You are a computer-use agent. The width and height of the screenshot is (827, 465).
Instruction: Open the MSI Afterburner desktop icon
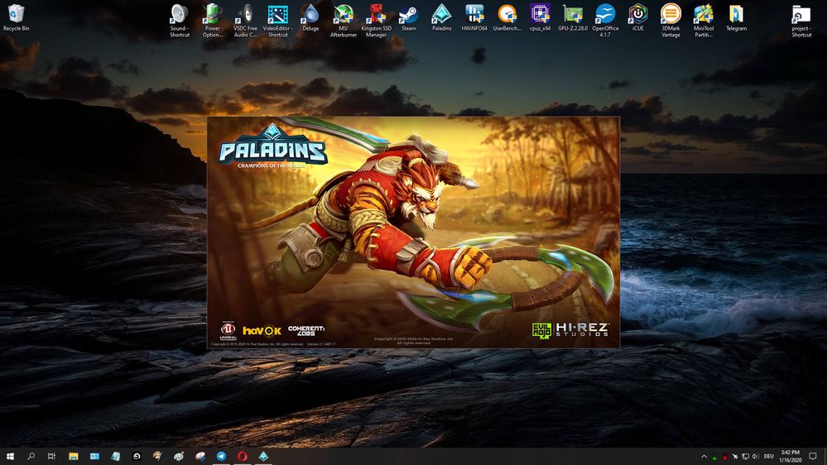[x=344, y=20]
